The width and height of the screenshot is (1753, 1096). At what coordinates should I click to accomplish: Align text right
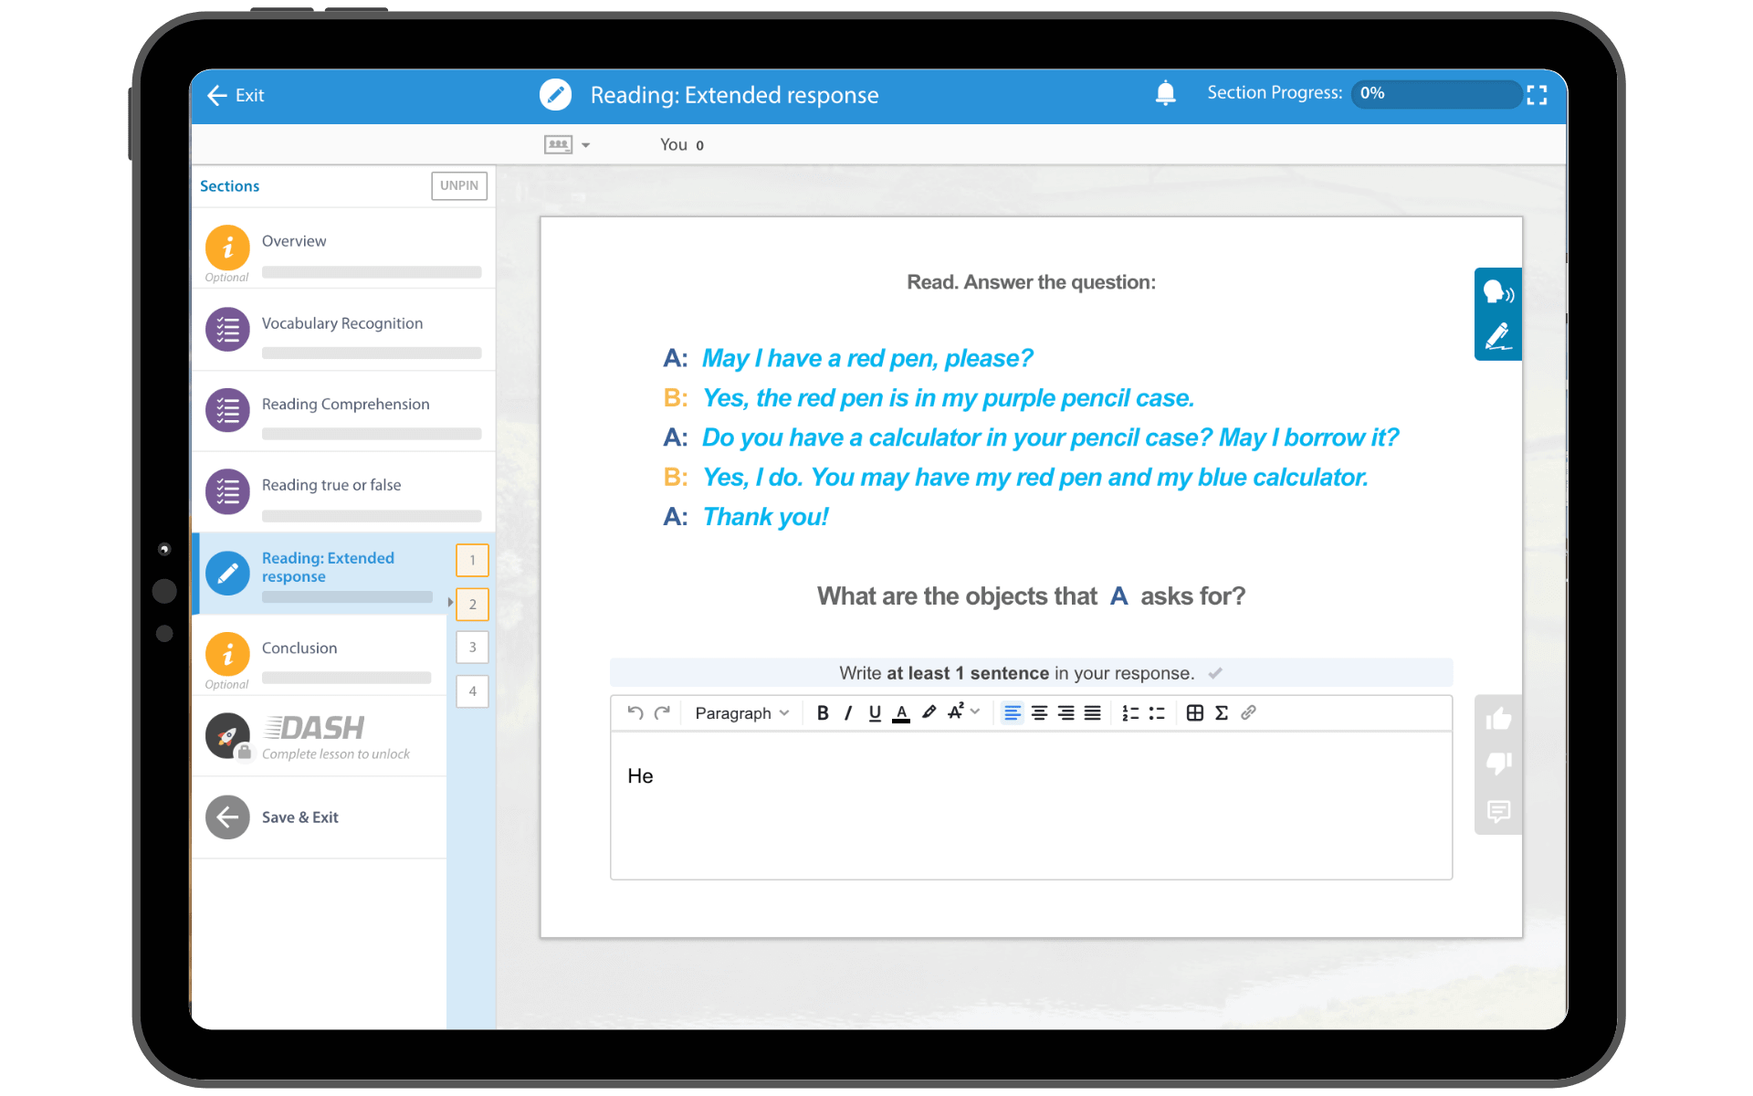pos(1065,713)
